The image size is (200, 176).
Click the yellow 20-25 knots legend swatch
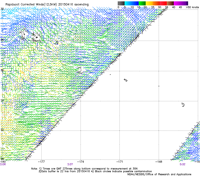click(149, 3)
